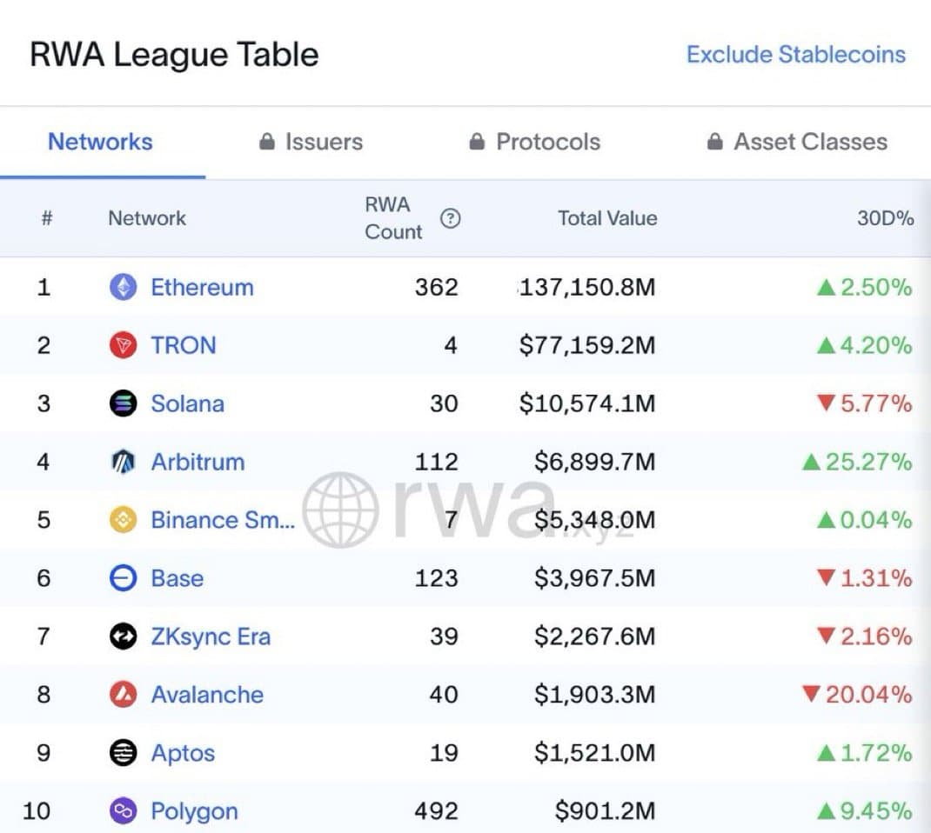
Task: Click the Base network logo icon
Action: click(x=123, y=578)
